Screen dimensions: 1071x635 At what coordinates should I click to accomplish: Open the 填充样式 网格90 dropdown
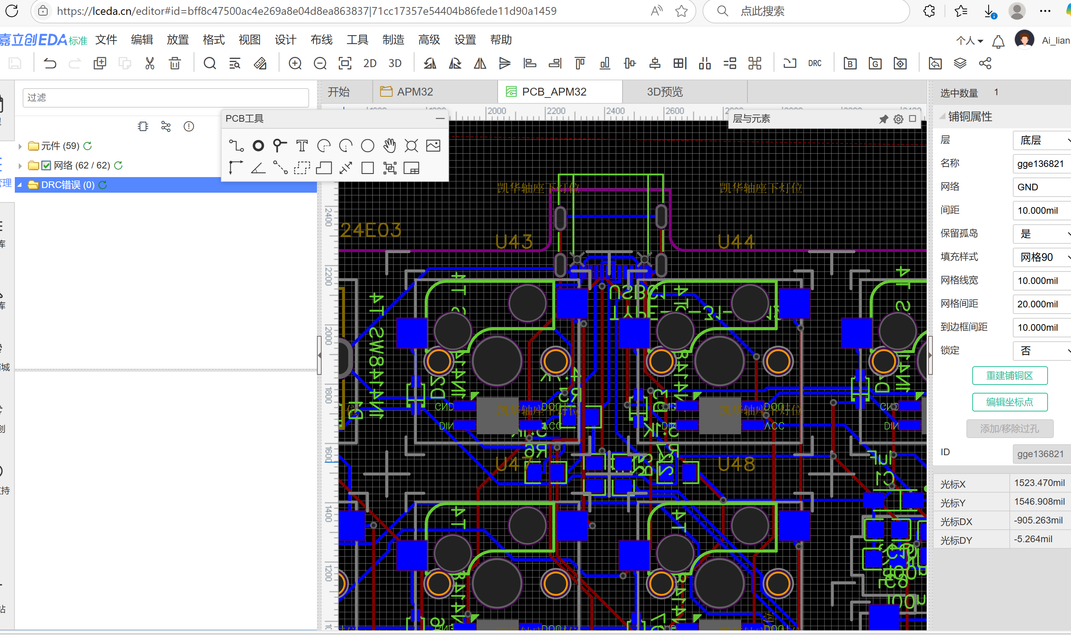(x=1041, y=257)
